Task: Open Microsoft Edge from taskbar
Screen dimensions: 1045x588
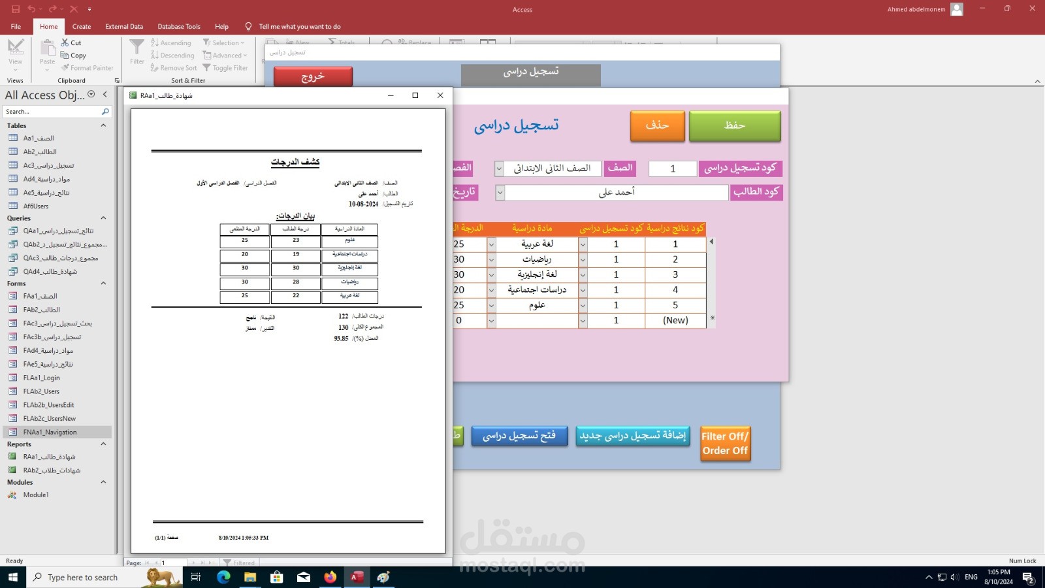Action: (x=223, y=577)
